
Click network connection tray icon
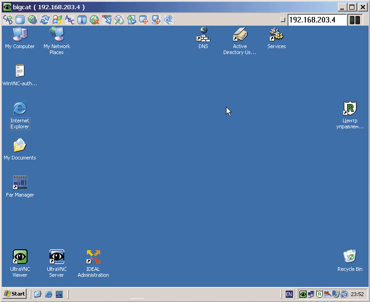[x=311, y=294]
